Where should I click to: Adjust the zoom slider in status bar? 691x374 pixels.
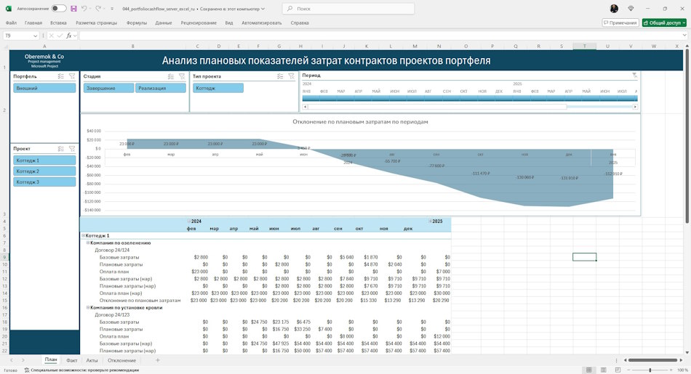coord(650,370)
